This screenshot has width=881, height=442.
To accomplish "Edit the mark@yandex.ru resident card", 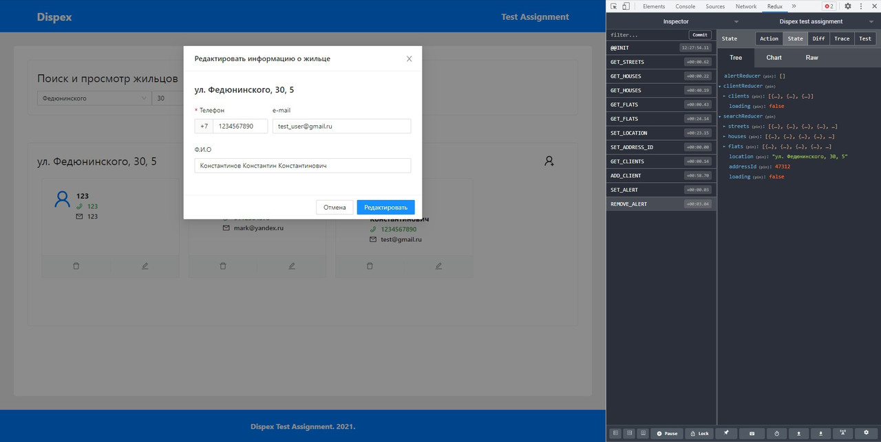I will (x=292, y=266).
